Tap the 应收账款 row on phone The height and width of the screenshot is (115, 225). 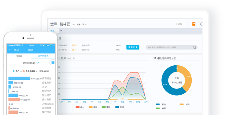click(x=30, y=83)
